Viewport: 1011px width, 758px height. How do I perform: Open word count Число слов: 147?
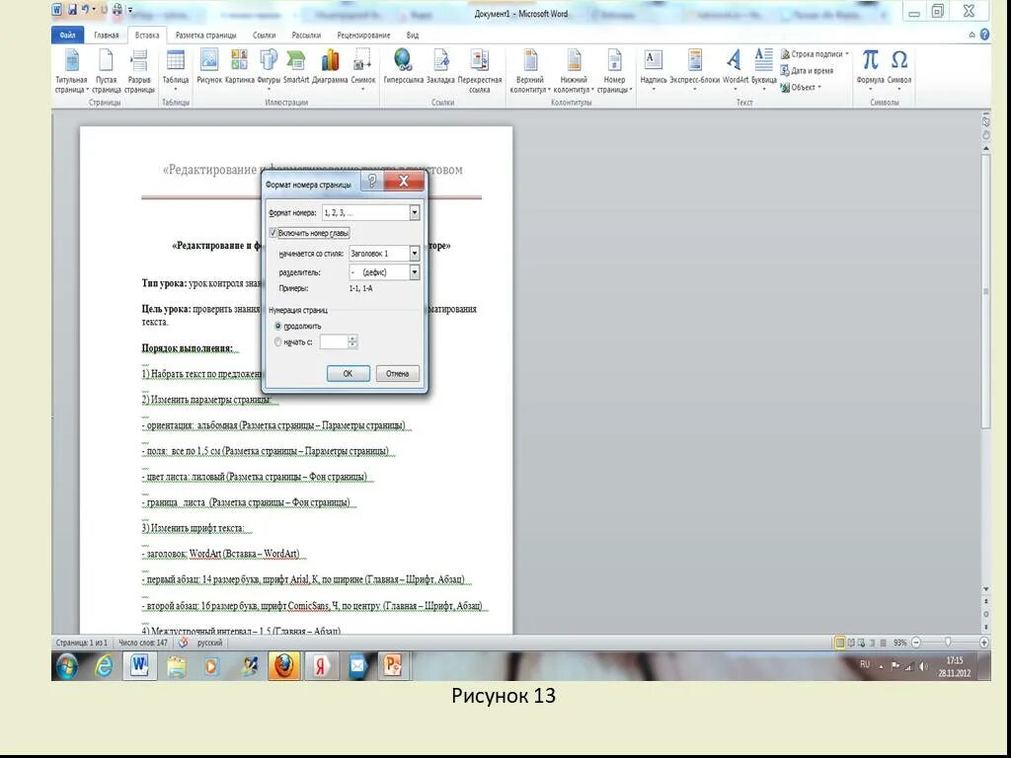point(143,643)
